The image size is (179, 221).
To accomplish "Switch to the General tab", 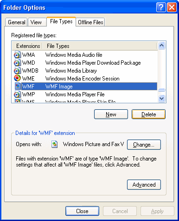I will pyautogui.click(x=16, y=22).
